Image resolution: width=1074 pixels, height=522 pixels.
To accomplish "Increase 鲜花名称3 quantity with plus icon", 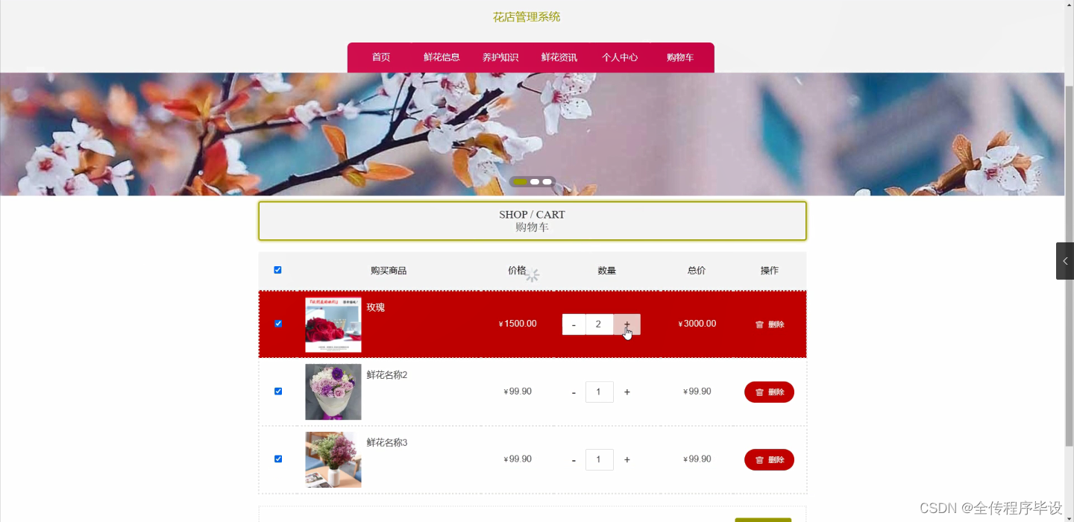I will pos(626,459).
